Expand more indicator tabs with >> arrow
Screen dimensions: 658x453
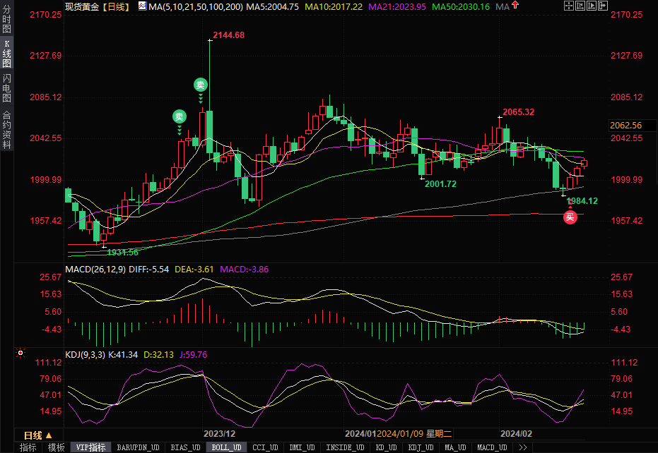pyautogui.click(x=523, y=447)
